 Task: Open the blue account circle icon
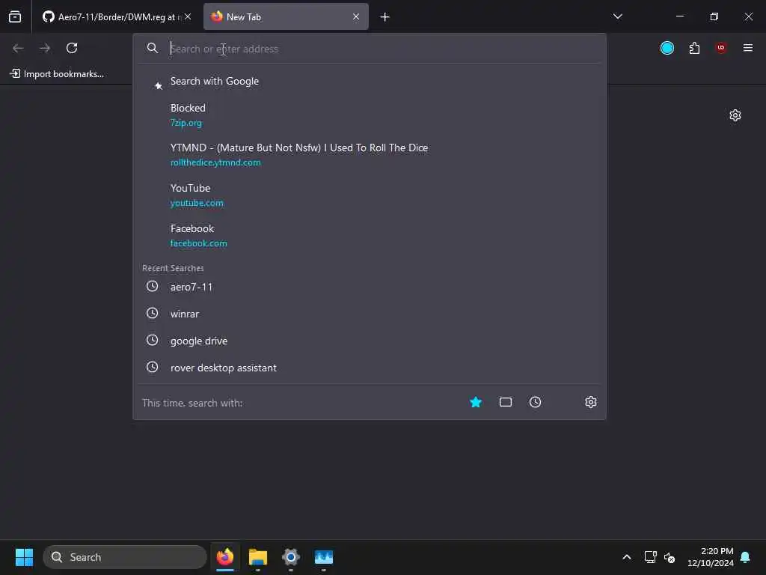[x=667, y=48]
